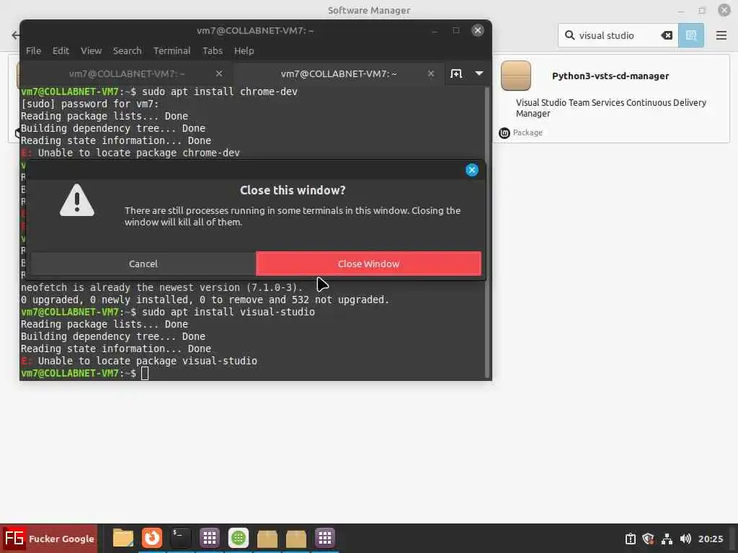Open first purple grid app in taskbar
This screenshot has height=553, width=738.
tap(210, 538)
